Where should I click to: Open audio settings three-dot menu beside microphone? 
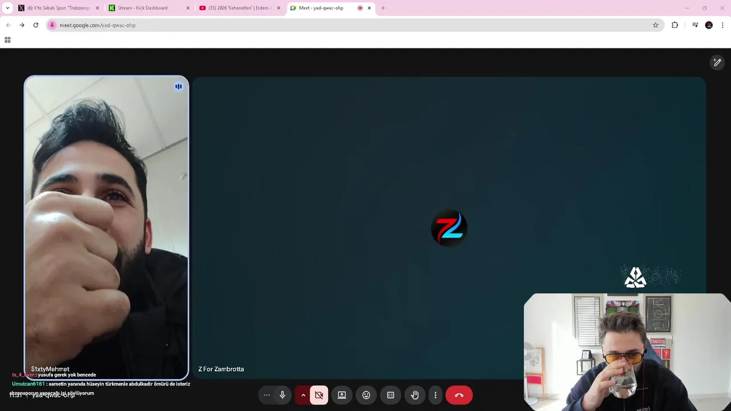(x=267, y=395)
